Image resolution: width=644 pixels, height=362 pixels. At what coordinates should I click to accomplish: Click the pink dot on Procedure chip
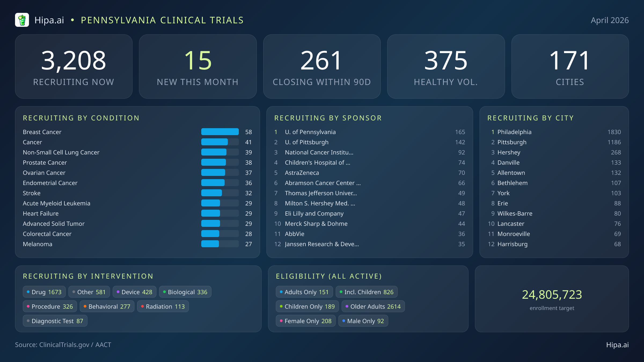coord(28,306)
